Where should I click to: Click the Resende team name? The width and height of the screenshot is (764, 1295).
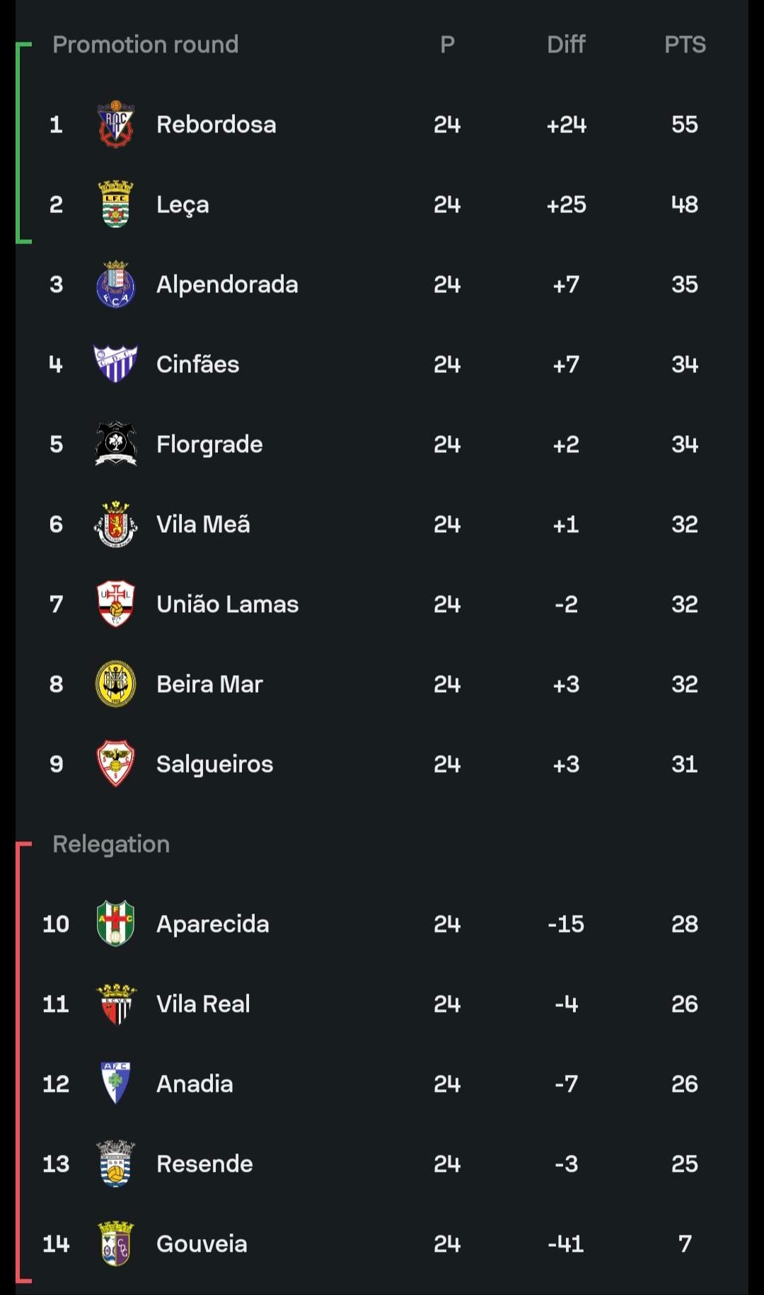pyautogui.click(x=204, y=1163)
